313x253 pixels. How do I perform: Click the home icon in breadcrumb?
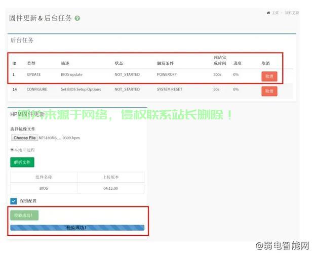click(268, 13)
